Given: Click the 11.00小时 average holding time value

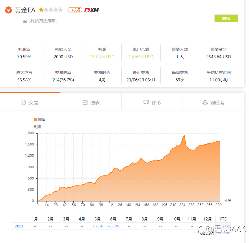Looking at the screenshot, I should click(219, 80).
